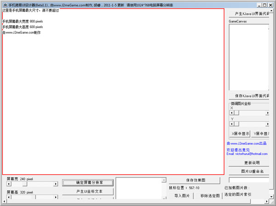The height and width of the screenshot is (206, 276).
Task: Click left arrow of 屏幕宽 scrollbar
Action: [9, 184]
